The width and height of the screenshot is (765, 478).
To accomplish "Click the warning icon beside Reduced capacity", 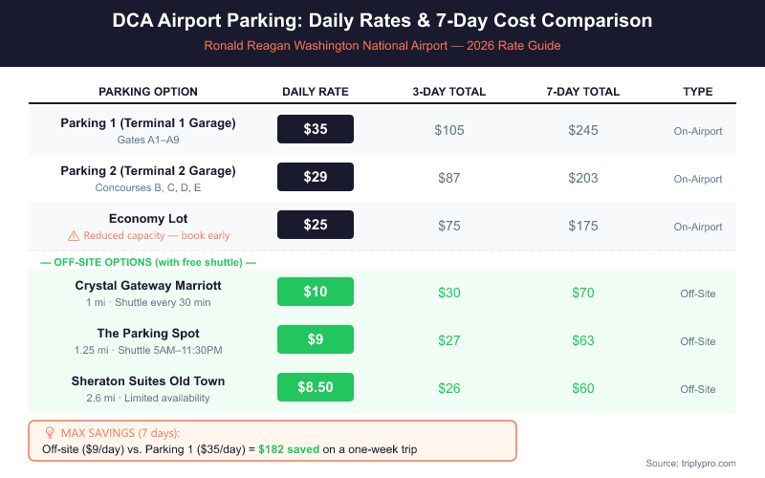I will [x=74, y=235].
